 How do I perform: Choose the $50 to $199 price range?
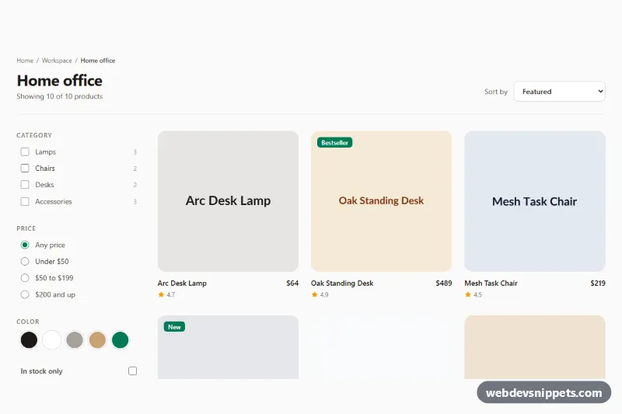point(25,278)
